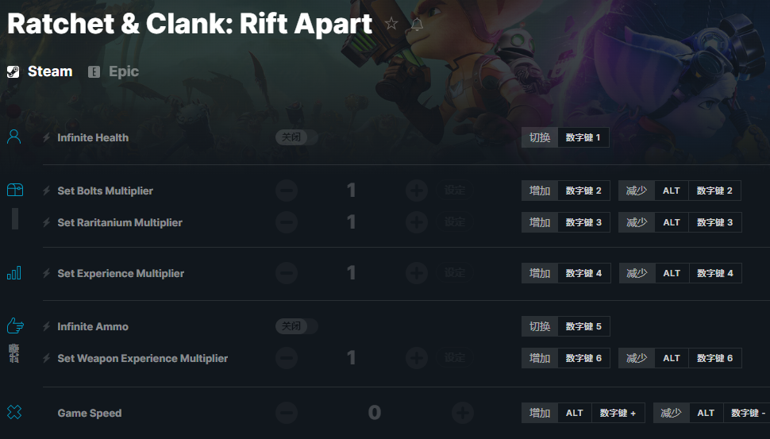Select the game crossed-tools category icon
770x439 pixels.
pyautogui.click(x=14, y=412)
